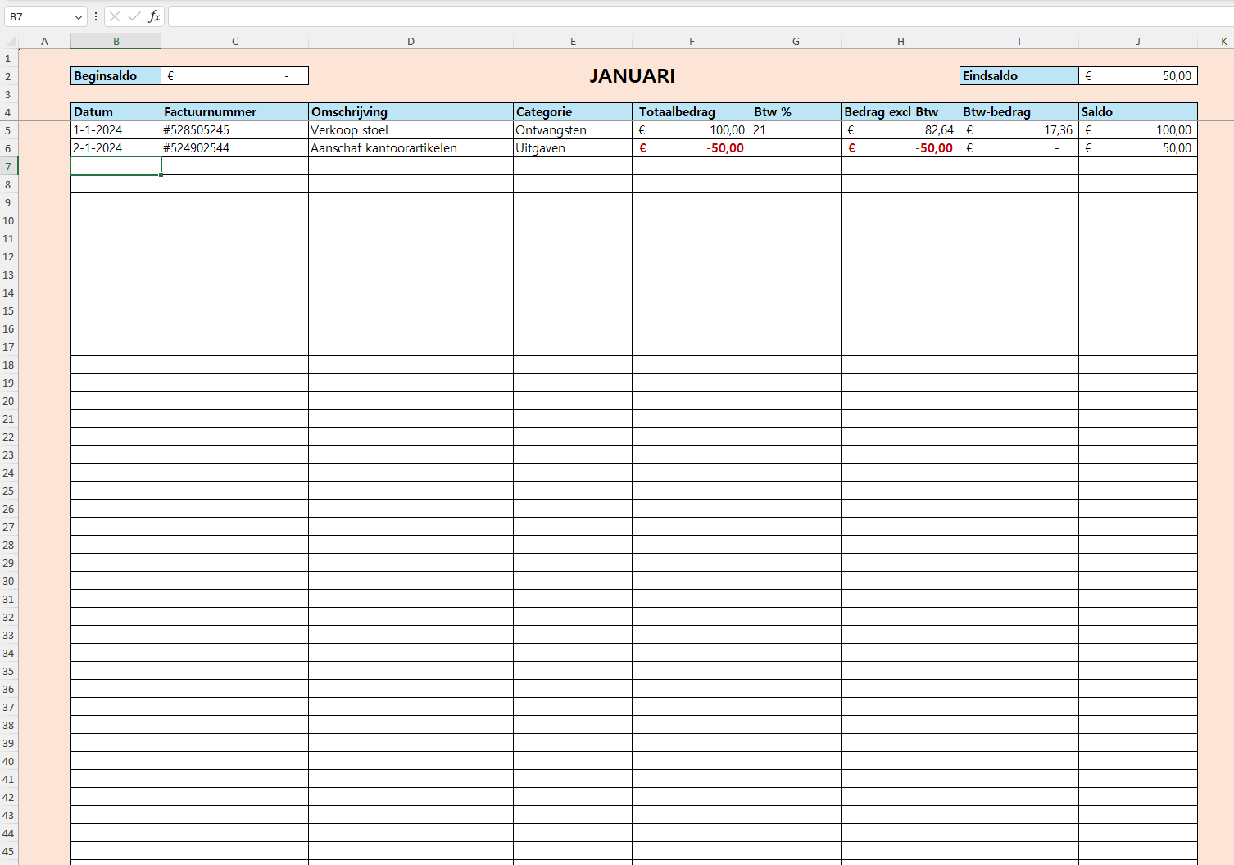1234x865 pixels.
Task: Select row 5 header
Action: coord(8,130)
